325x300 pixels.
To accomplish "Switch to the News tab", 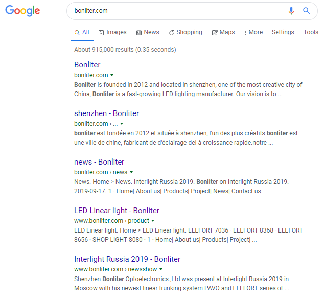I will tap(148, 32).
